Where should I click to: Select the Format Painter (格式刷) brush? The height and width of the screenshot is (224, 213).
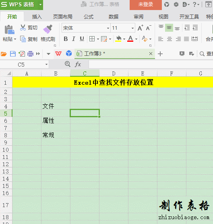tap(48, 29)
